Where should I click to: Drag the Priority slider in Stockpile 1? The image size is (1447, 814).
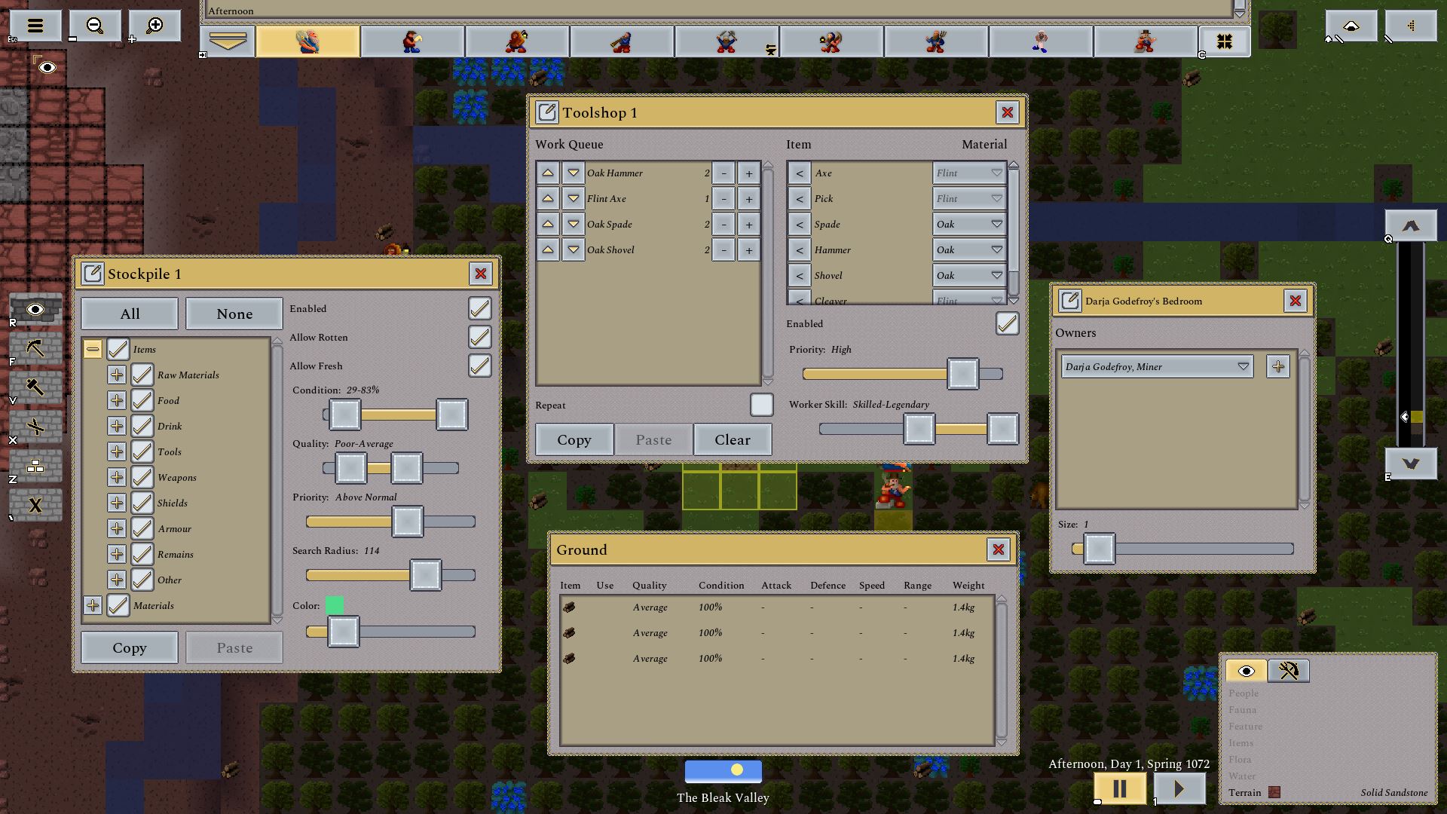(406, 521)
